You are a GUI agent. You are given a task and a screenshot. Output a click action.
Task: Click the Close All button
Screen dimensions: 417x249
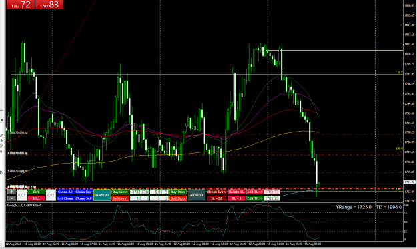(65, 192)
